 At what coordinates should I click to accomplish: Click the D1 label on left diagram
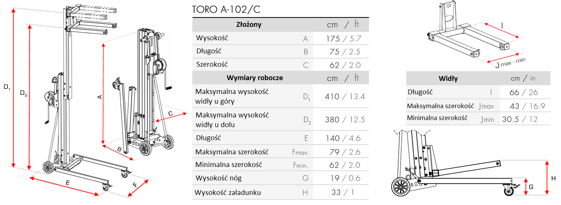(7, 87)
